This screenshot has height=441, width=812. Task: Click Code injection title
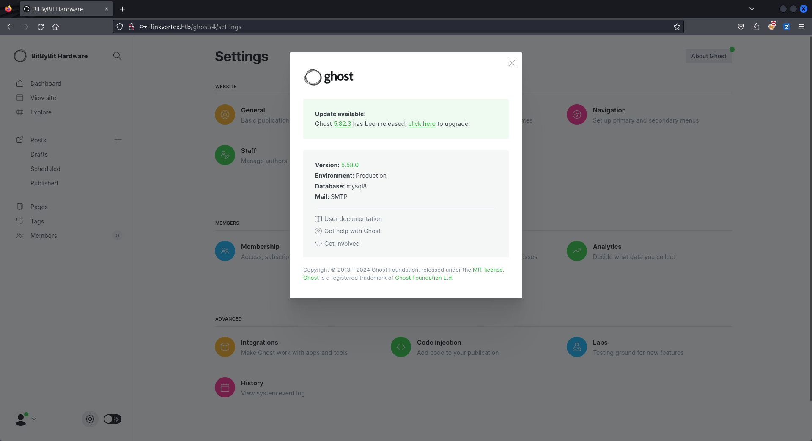click(439, 343)
